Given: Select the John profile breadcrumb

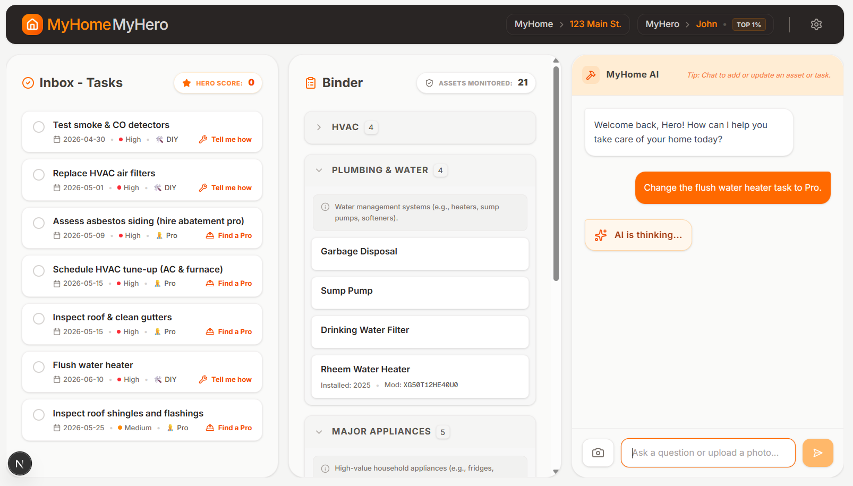Looking at the screenshot, I should point(706,24).
